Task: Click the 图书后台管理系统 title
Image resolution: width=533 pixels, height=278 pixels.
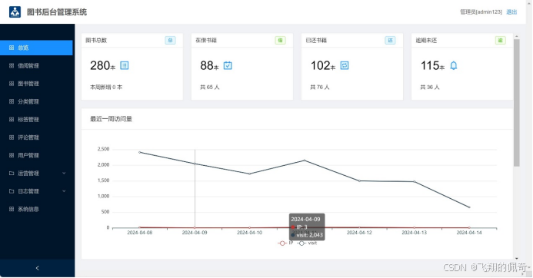Action: click(57, 12)
